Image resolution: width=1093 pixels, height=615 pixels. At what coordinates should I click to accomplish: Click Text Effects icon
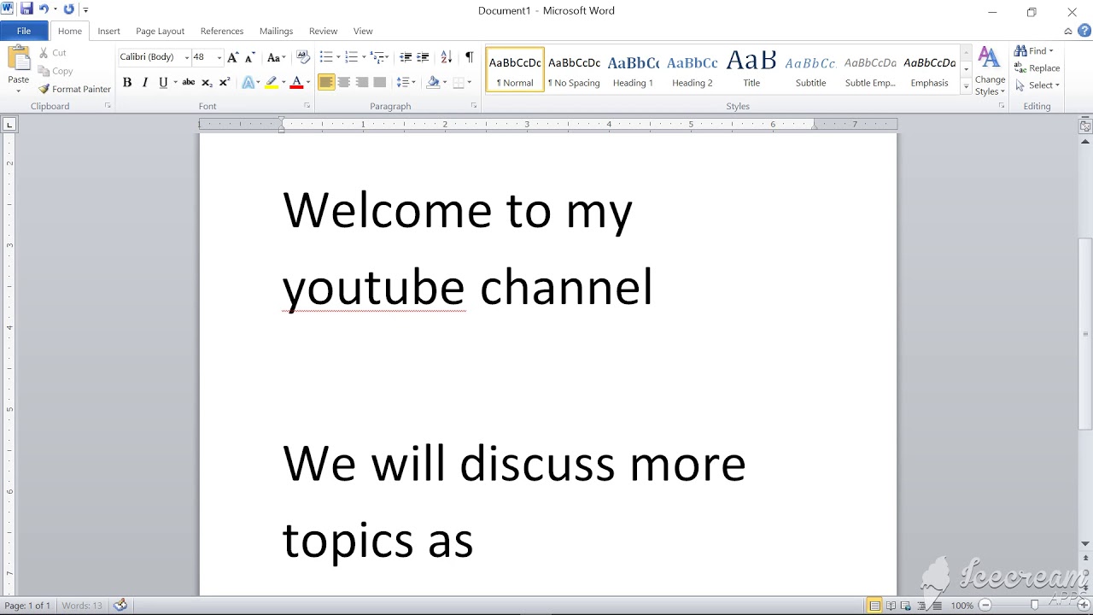pos(248,83)
